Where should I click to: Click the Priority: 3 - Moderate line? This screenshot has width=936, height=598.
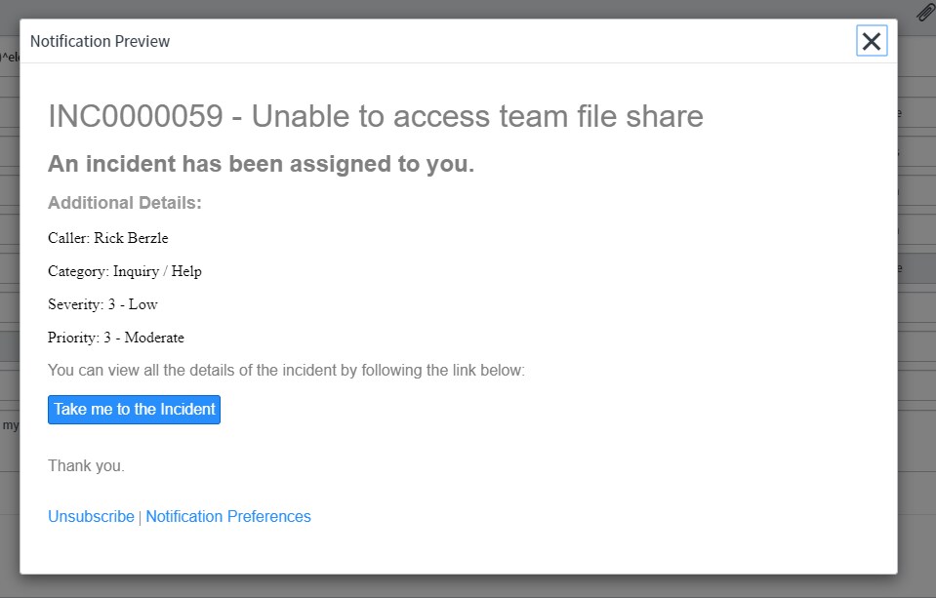(x=116, y=338)
